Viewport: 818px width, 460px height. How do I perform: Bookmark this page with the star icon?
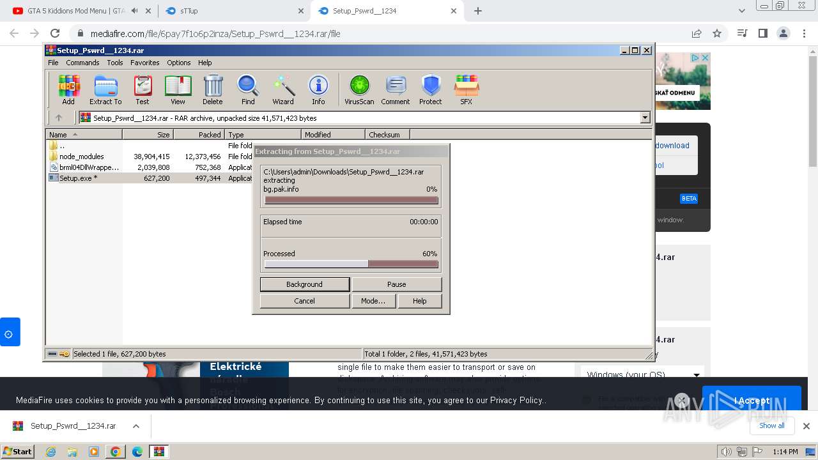pyautogui.click(x=717, y=33)
